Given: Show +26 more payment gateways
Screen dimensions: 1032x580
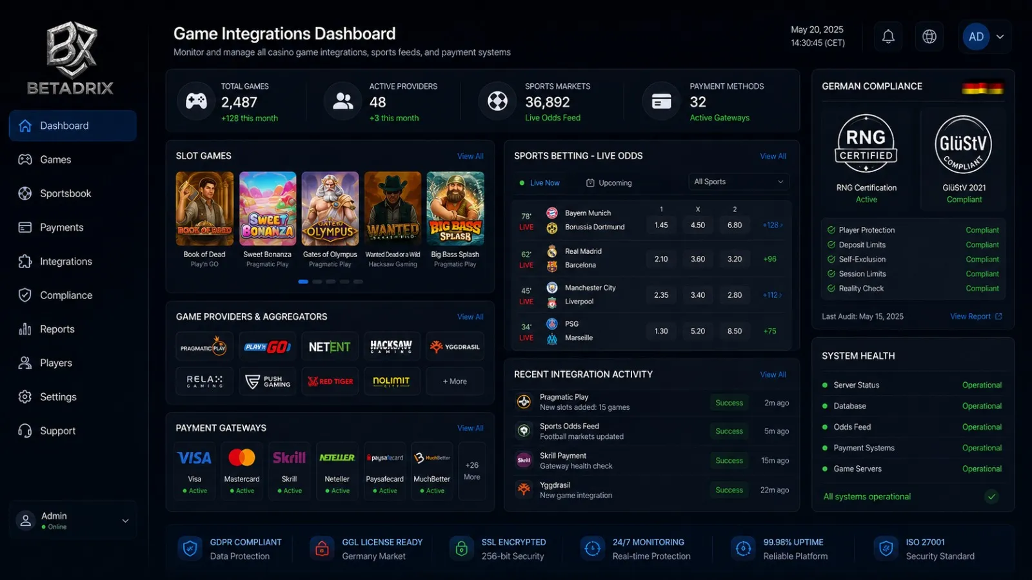Looking at the screenshot, I should click(472, 471).
